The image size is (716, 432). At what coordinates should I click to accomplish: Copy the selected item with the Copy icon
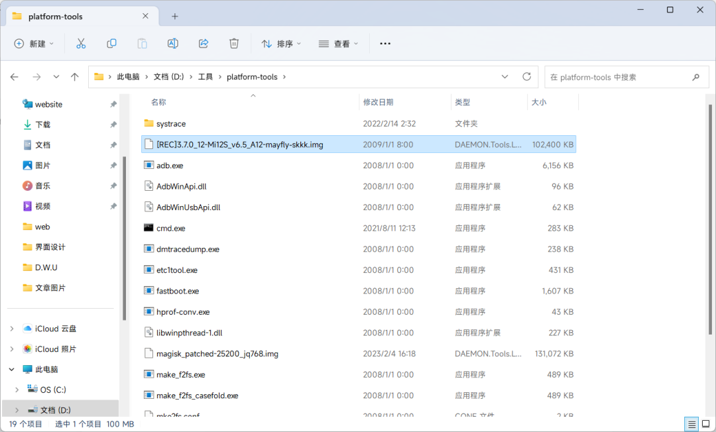click(111, 43)
